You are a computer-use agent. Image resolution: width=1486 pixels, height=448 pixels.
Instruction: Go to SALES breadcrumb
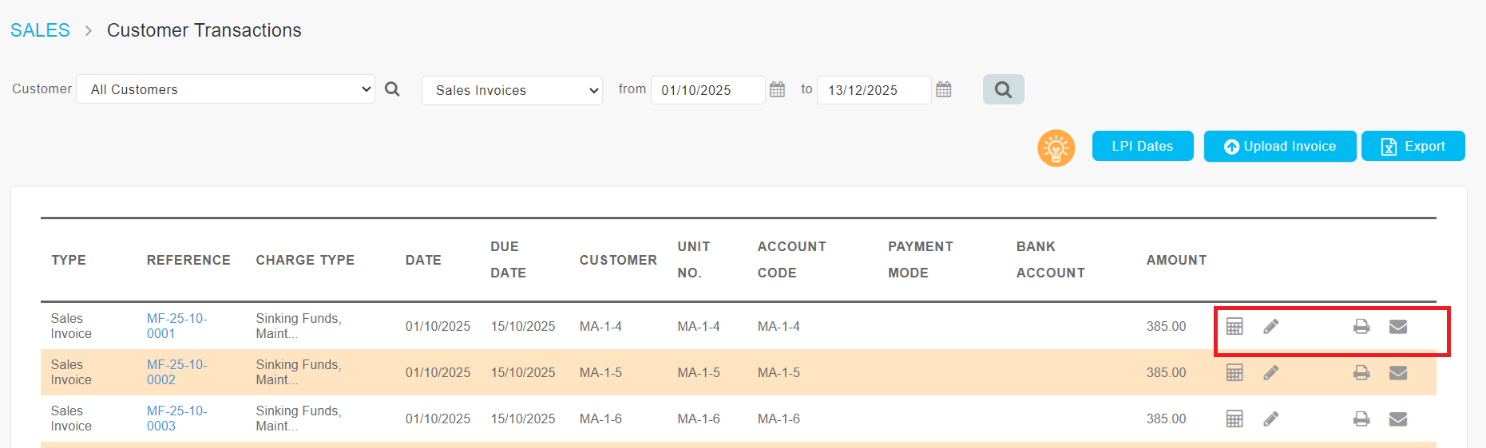point(40,30)
